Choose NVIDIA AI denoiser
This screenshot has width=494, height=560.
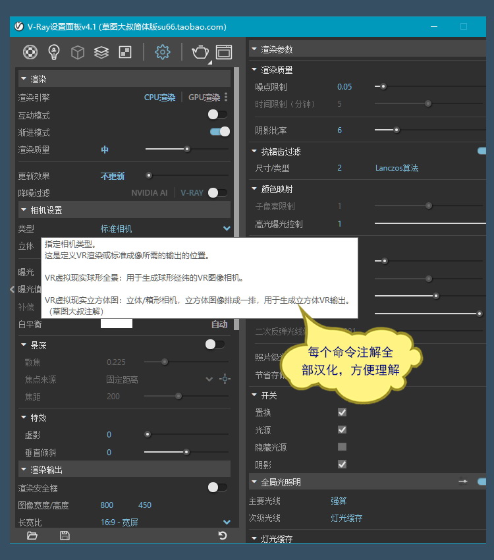(150, 193)
